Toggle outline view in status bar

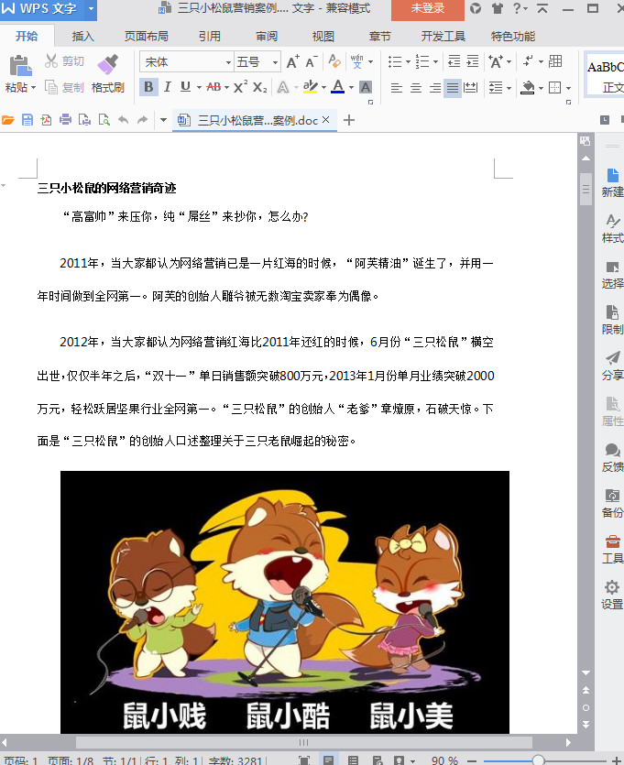point(353,760)
